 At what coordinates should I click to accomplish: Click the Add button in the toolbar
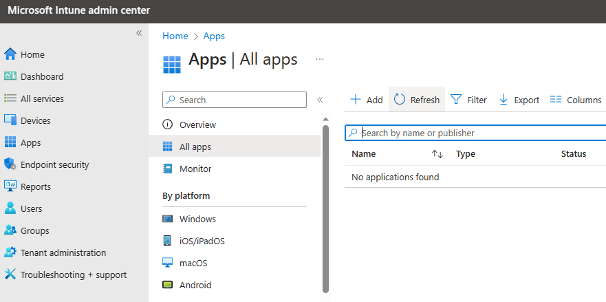366,100
